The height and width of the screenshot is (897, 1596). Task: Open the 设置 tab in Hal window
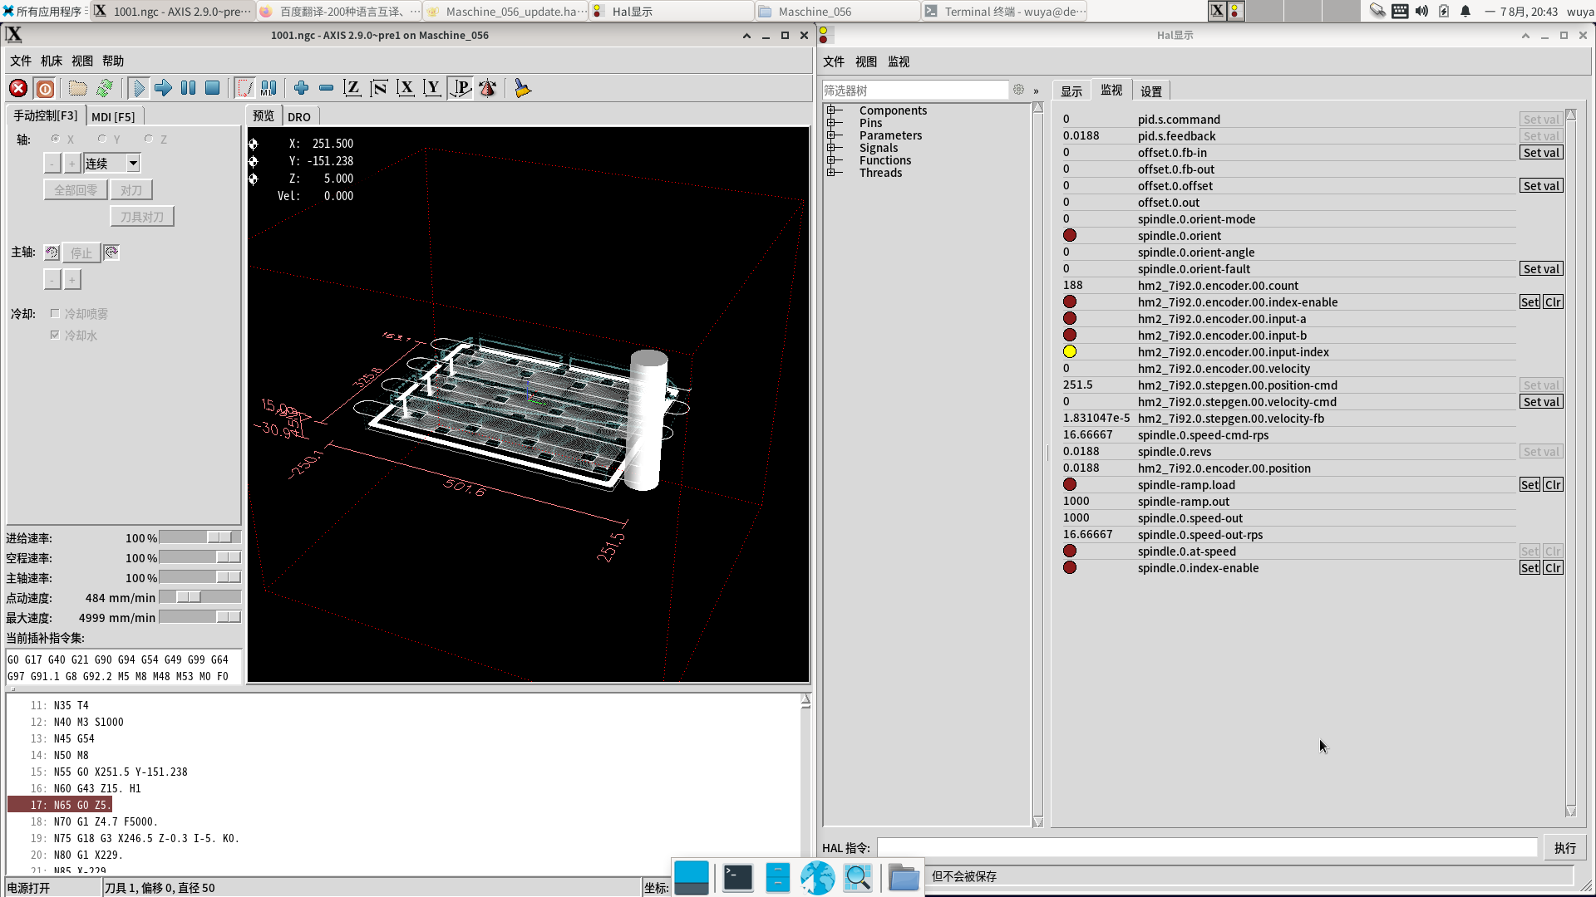click(1151, 91)
